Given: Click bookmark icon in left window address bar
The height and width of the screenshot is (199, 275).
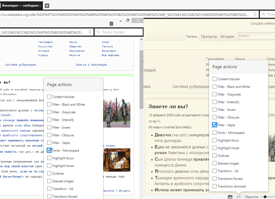Looking at the screenshot, I should [90, 32].
